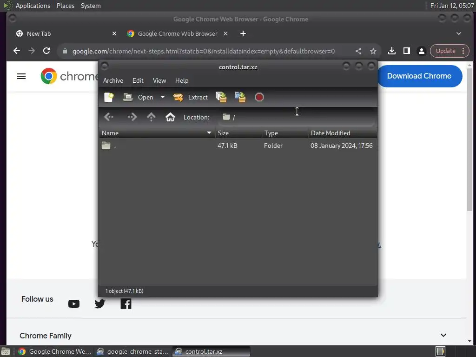Image resolution: width=476 pixels, height=357 pixels.
Task: Go forward in archive location history
Action: [132, 117]
